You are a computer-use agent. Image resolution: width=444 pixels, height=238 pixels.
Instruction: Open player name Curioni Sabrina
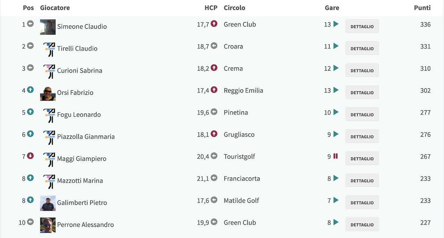pos(80,71)
